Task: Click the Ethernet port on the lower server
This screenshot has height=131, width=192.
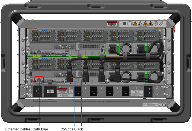Action: 39,80
